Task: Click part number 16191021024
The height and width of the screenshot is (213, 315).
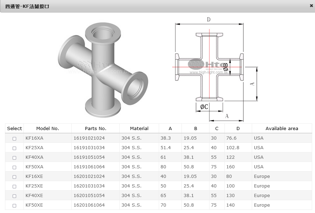Action: pos(89,138)
